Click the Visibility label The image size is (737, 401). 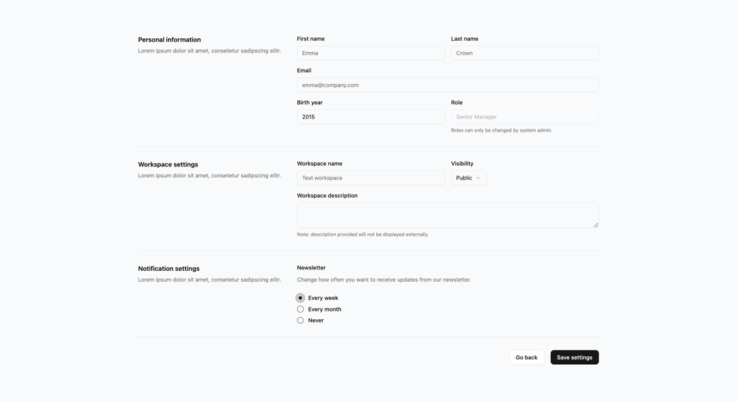coord(462,164)
